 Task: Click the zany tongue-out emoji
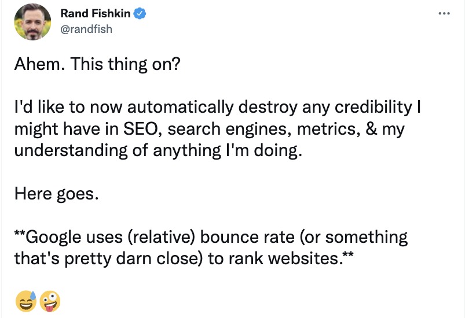click(x=50, y=301)
